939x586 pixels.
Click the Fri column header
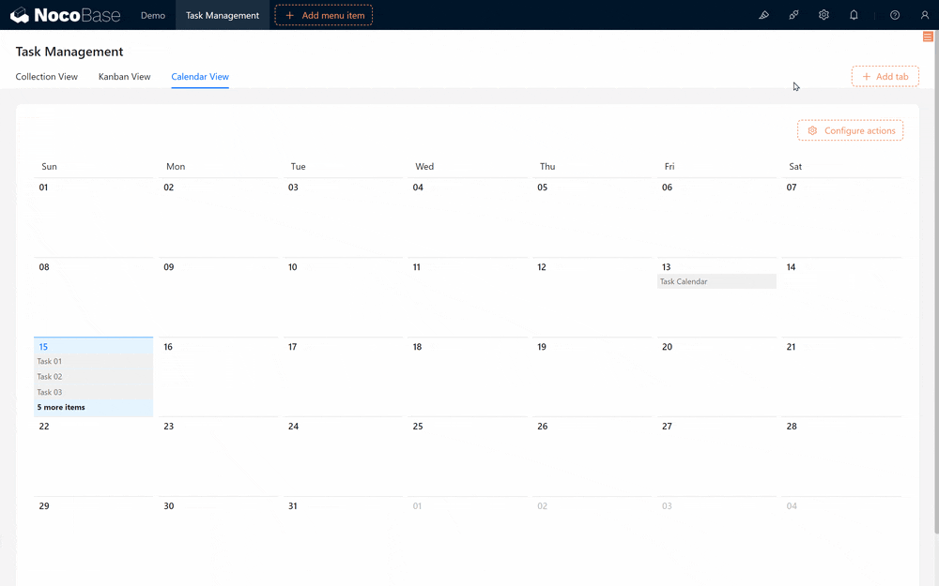pos(670,166)
